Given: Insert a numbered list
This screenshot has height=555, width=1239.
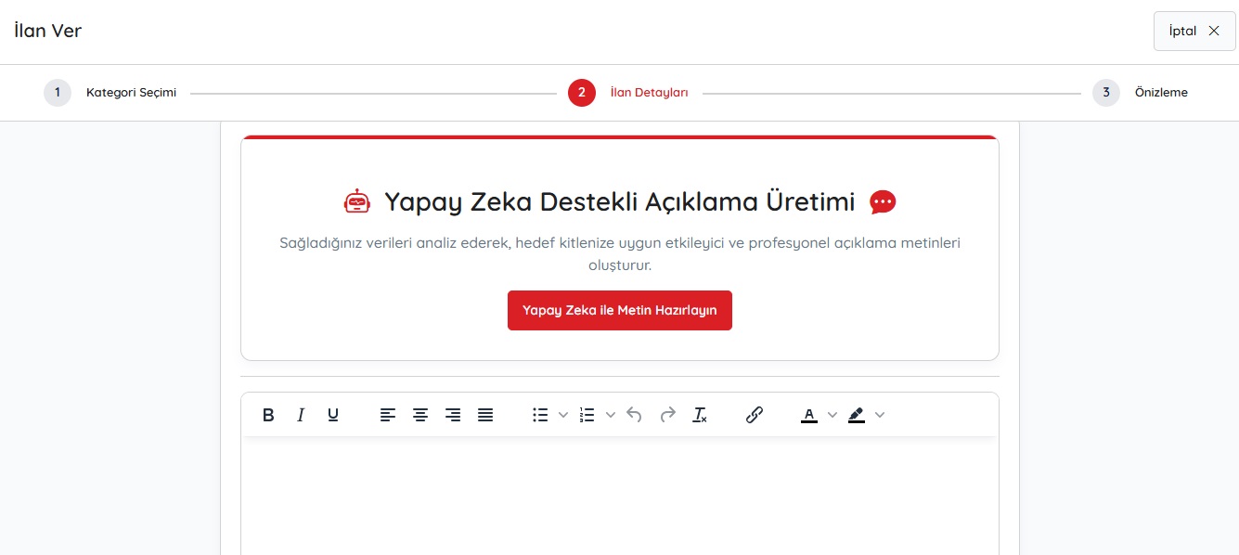Looking at the screenshot, I should click(587, 415).
